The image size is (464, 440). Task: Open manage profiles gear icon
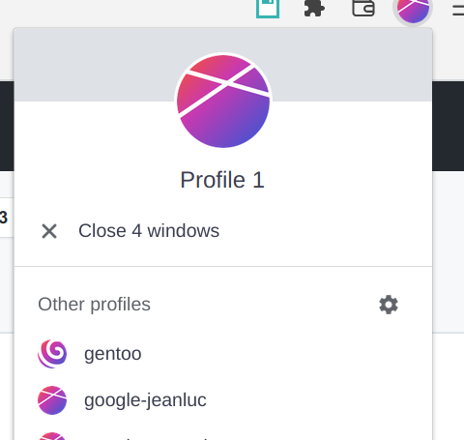[x=389, y=305]
